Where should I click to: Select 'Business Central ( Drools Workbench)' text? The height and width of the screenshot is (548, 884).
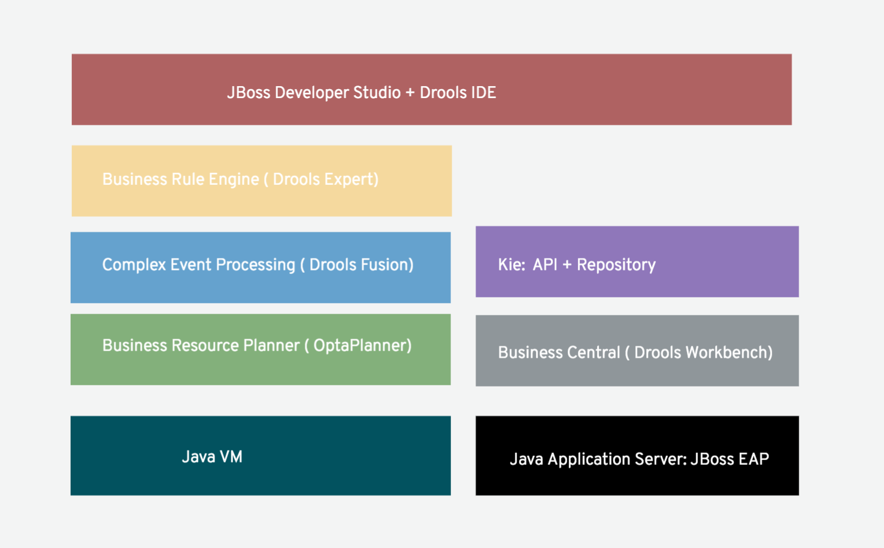[635, 353]
